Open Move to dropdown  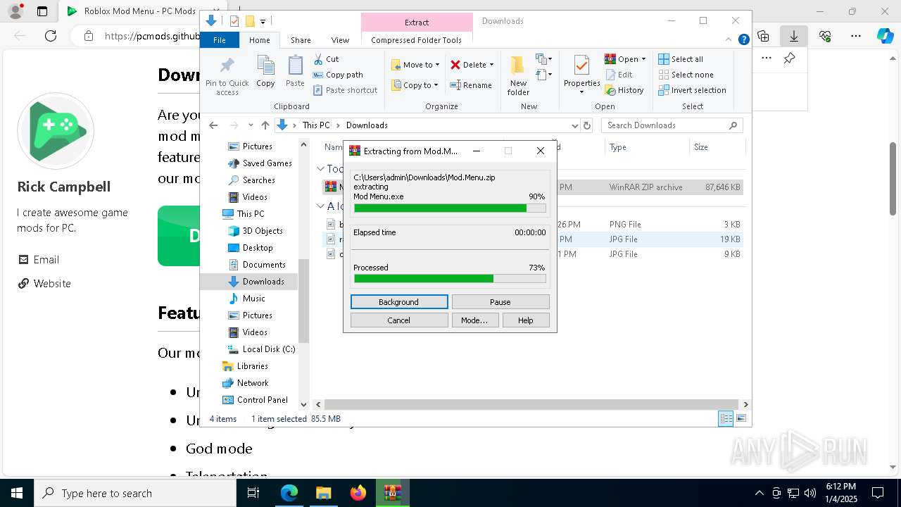[415, 65]
